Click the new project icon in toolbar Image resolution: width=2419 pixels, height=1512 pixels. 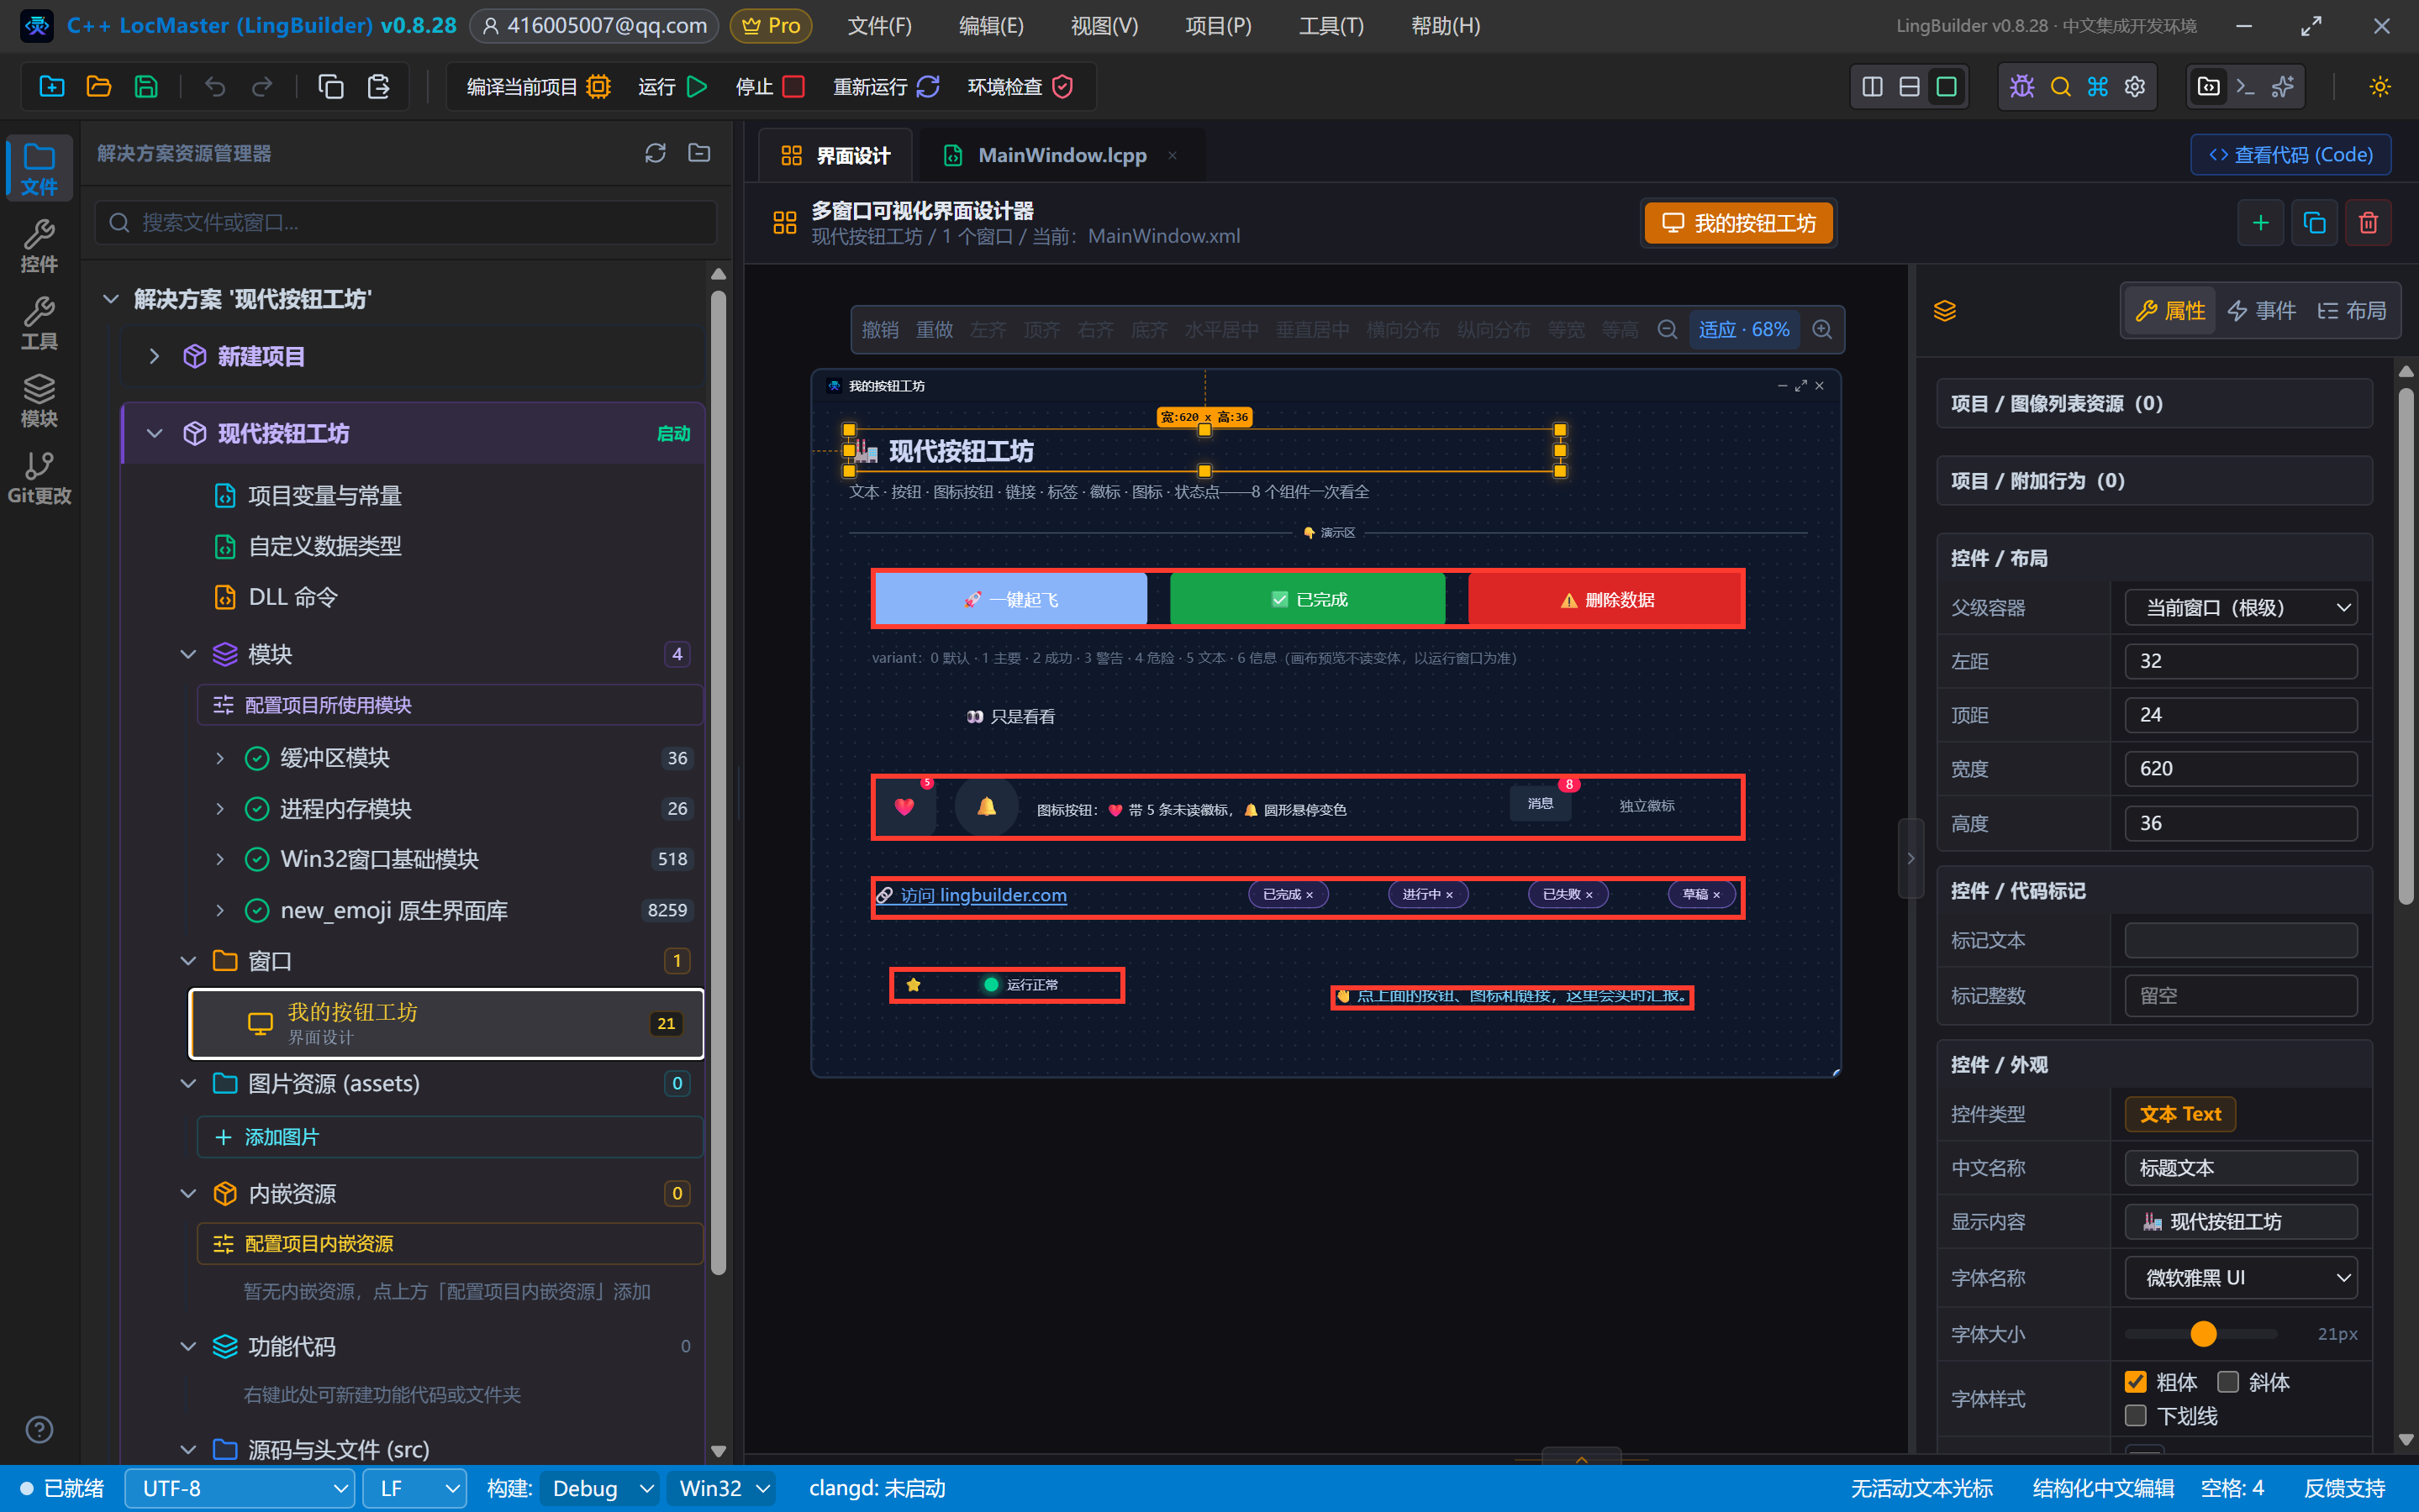(52, 87)
